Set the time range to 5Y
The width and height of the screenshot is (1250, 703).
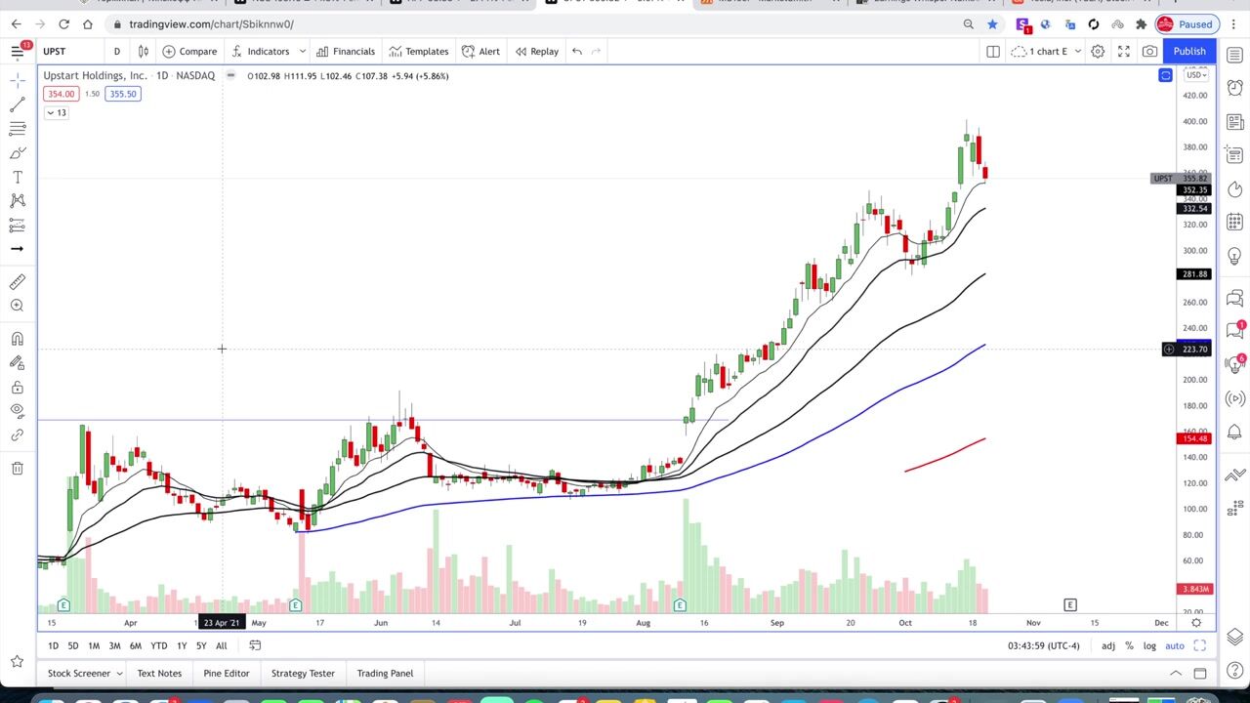[x=201, y=645]
